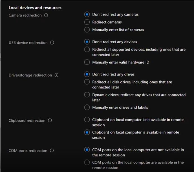Image resolution: width=194 pixels, height=172 pixels.
Task: Click info icon next to COM ports redirection
Action: [52, 151]
